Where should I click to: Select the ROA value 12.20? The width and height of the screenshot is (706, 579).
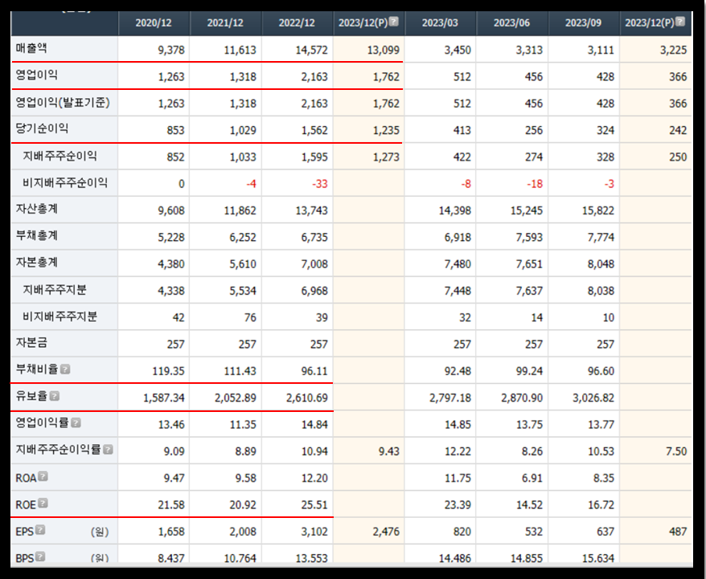coord(314,478)
